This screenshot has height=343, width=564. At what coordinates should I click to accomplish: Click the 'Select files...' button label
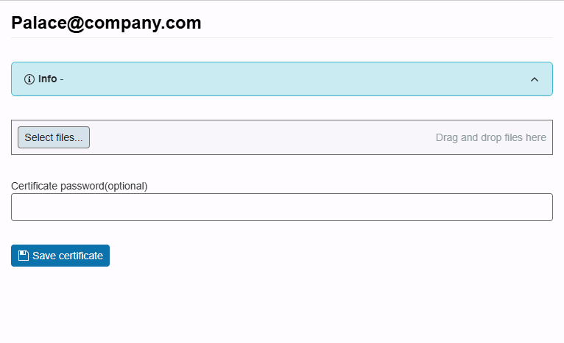[x=54, y=137]
